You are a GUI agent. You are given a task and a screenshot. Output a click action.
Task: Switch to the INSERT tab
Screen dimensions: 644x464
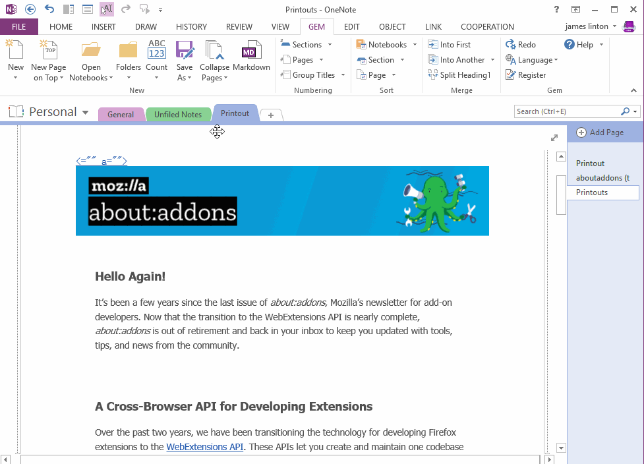point(103,26)
